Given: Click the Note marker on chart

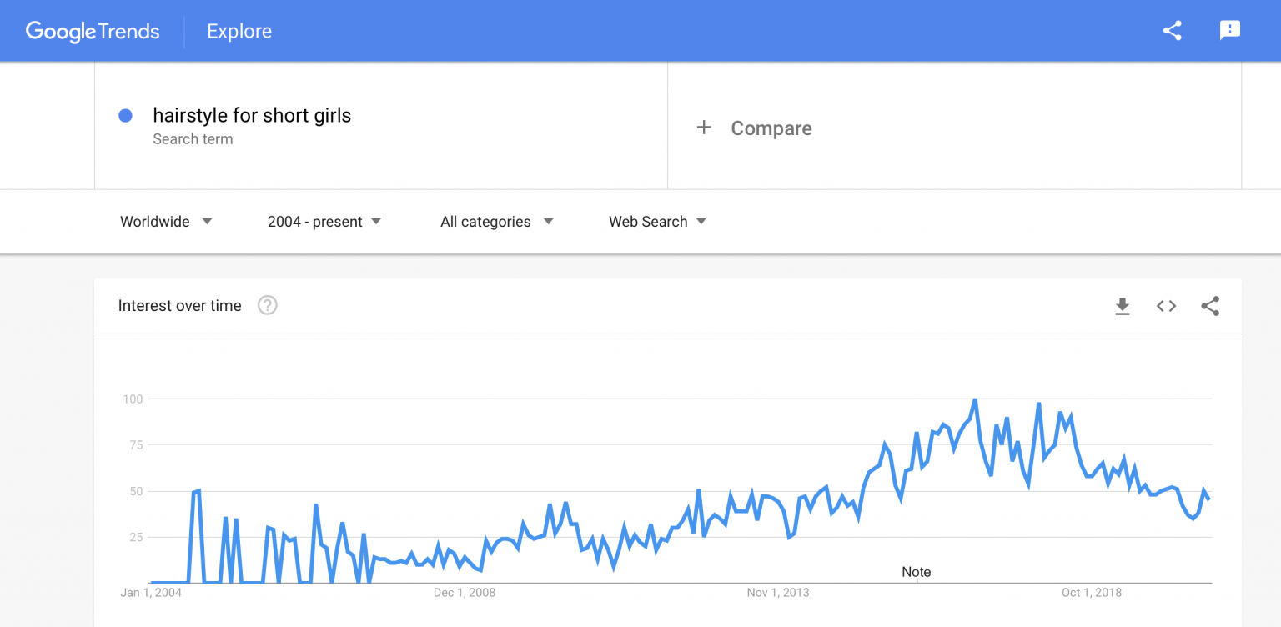Looking at the screenshot, I should pyautogui.click(x=916, y=572).
